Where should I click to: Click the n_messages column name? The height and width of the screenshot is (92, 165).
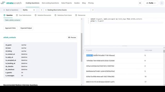(x=10, y=76)
